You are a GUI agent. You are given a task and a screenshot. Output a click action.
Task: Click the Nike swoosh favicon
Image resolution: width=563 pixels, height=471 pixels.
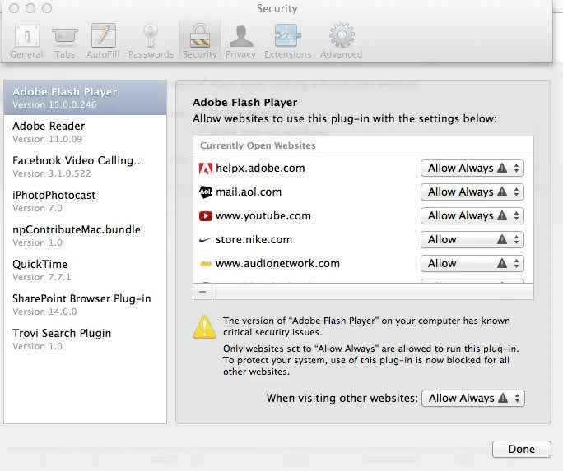(205, 240)
